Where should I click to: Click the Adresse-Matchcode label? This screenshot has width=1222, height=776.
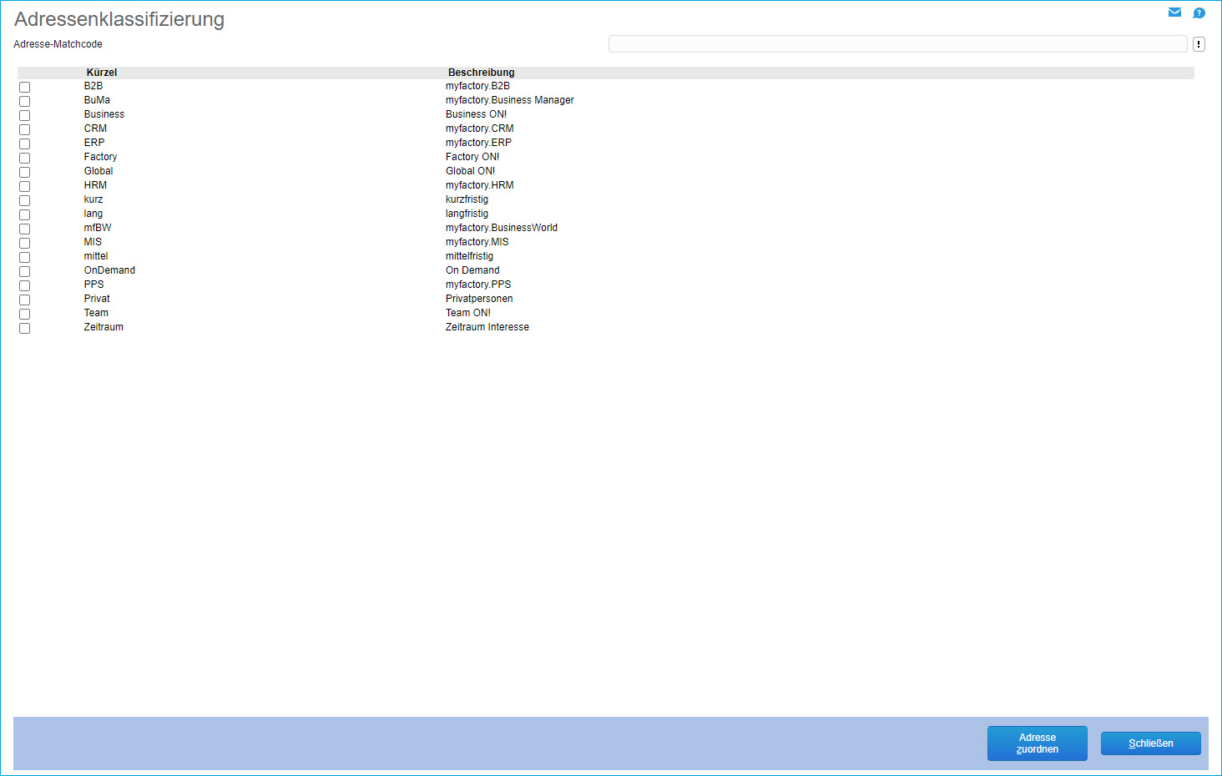(x=58, y=44)
